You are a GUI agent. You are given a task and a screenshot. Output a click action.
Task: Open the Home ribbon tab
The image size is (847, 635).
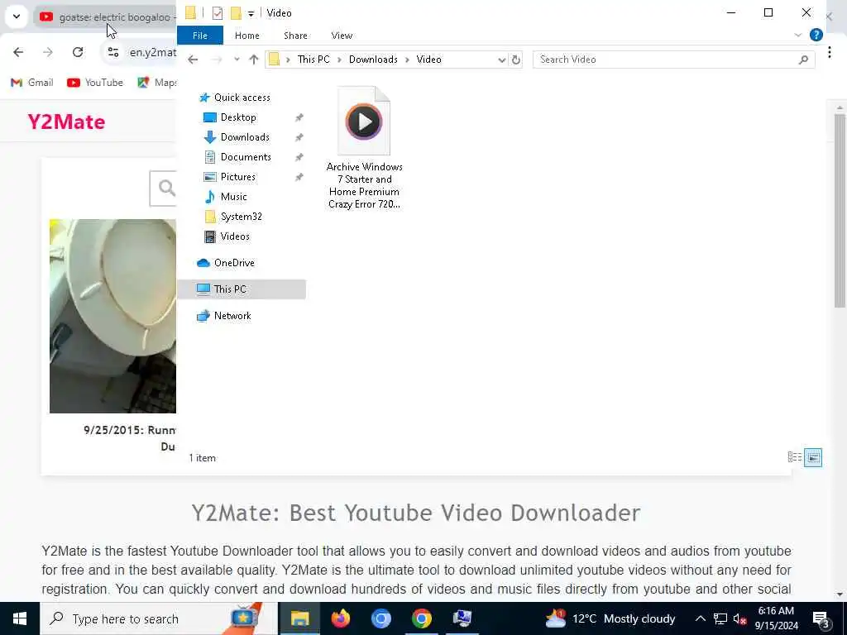(x=246, y=36)
